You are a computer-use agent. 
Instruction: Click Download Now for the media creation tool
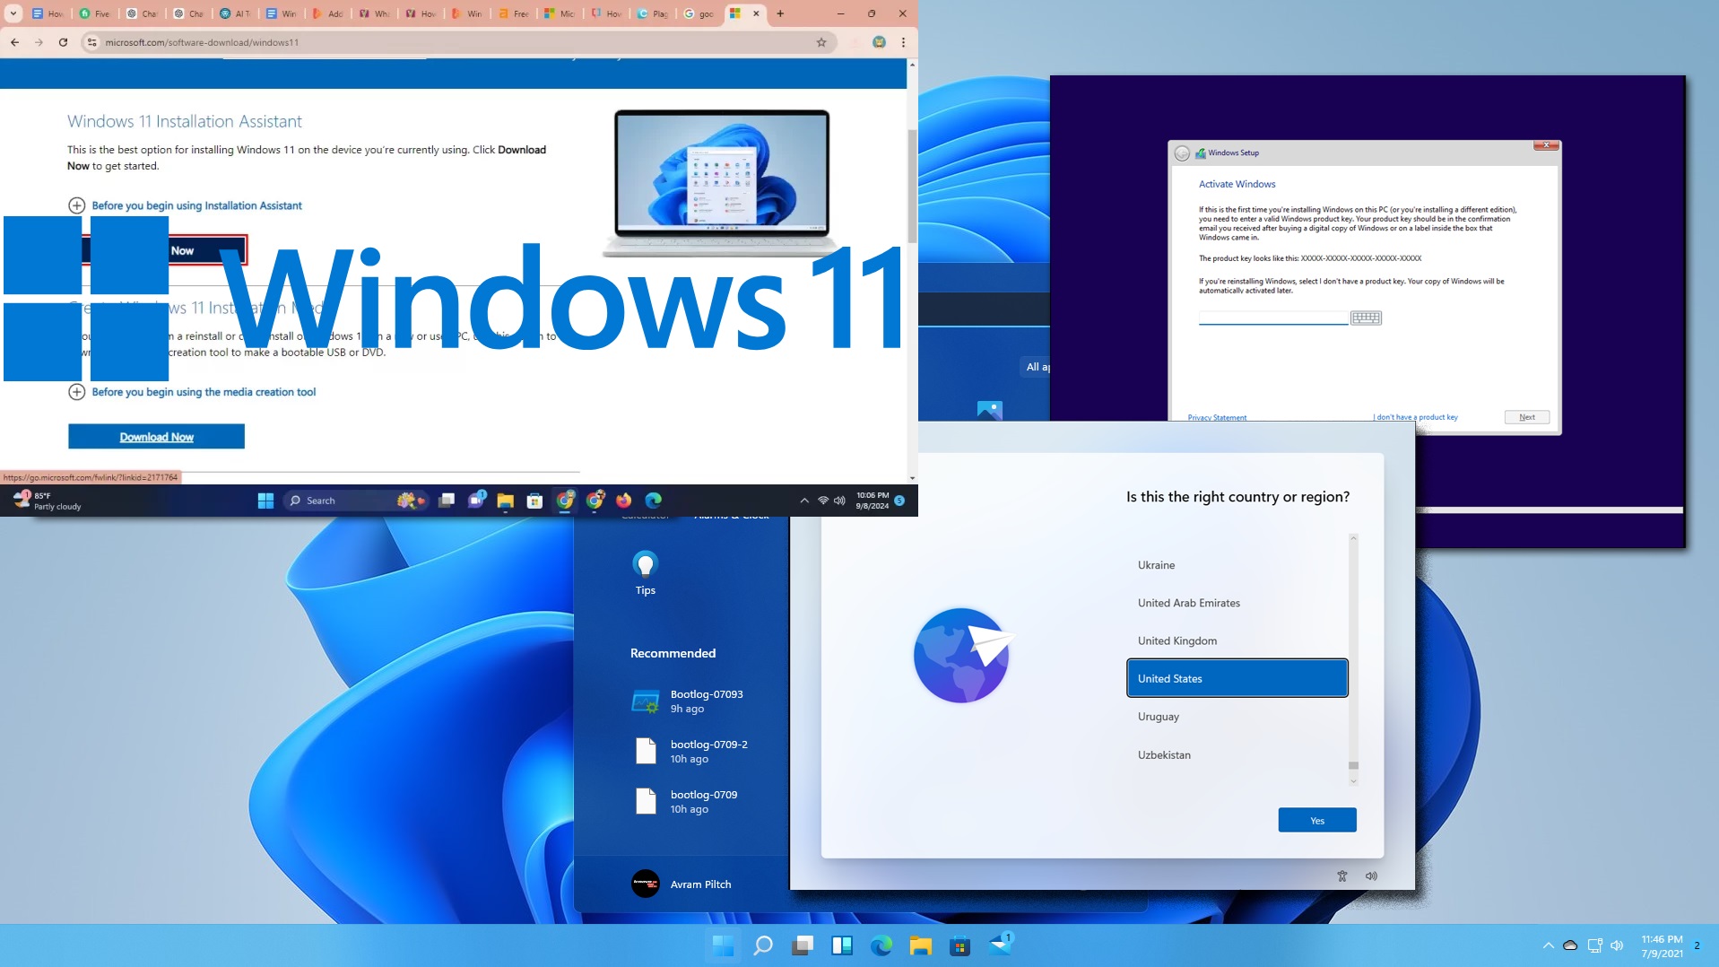pos(157,437)
